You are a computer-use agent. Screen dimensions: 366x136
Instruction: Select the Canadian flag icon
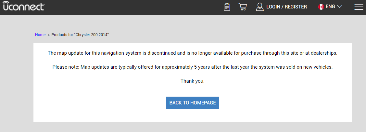pos(321,7)
